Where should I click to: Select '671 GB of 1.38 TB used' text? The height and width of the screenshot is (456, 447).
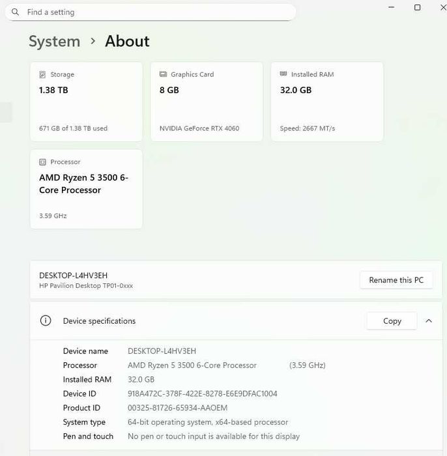(x=73, y=128)
